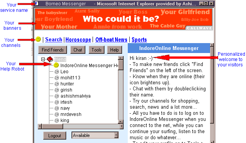Click the Internet Explorer title bar icon
Image resolution: width=246 pixels, height=143 pixels.
(37, 3)
